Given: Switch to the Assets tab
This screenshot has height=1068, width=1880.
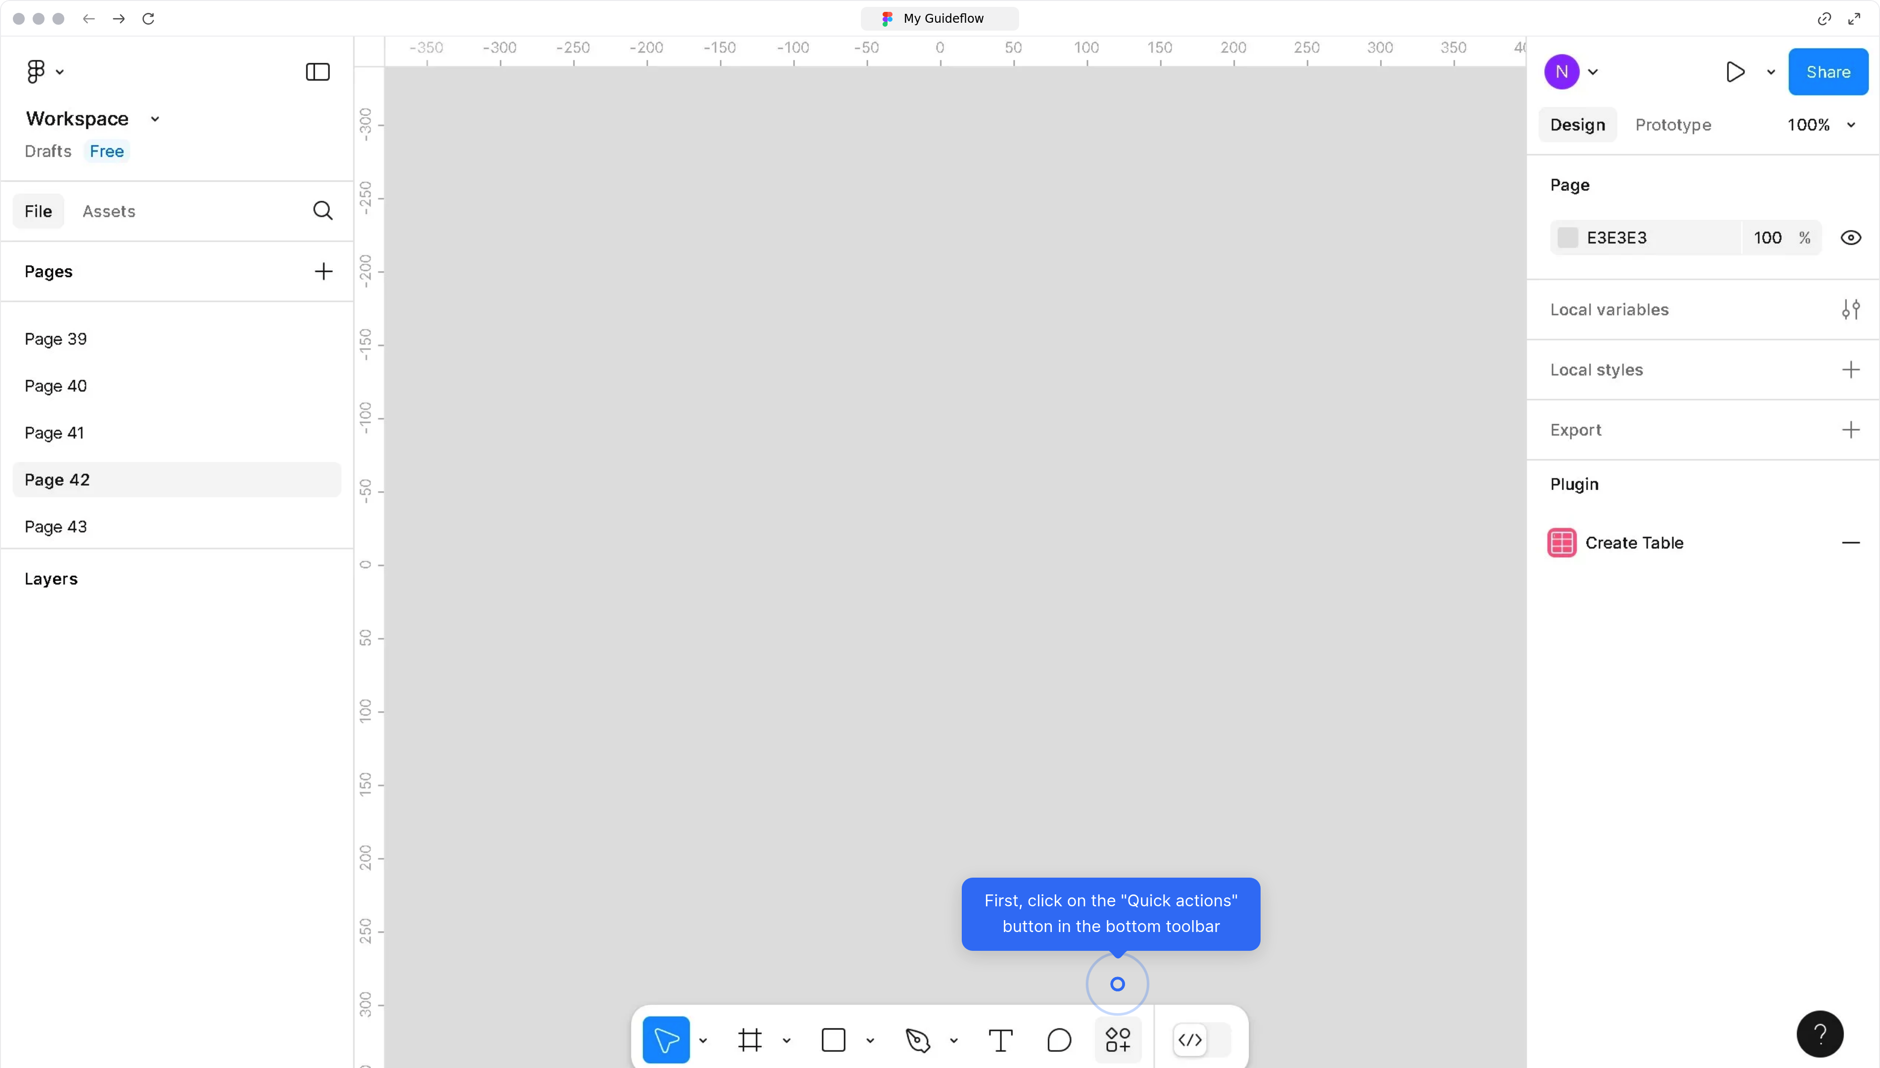Looking at the screenshot, I should click(x=109, y=211).
